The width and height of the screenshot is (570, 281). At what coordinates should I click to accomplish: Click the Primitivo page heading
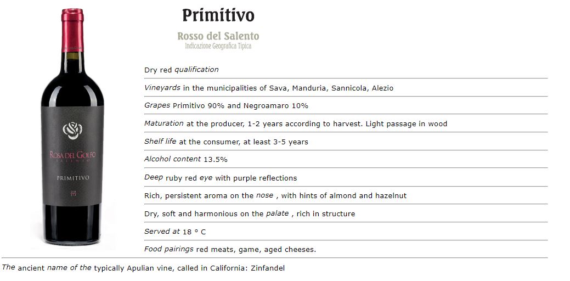pyautogui.click(x=218, y=15)
